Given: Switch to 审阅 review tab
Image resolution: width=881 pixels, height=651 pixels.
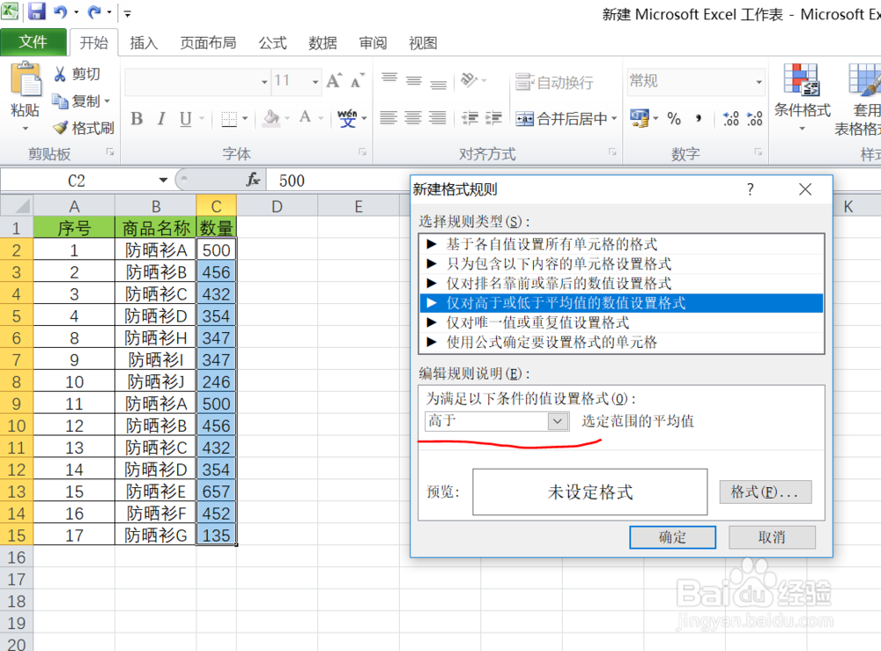Looking at the screenshot, I should tap(373, 42).
